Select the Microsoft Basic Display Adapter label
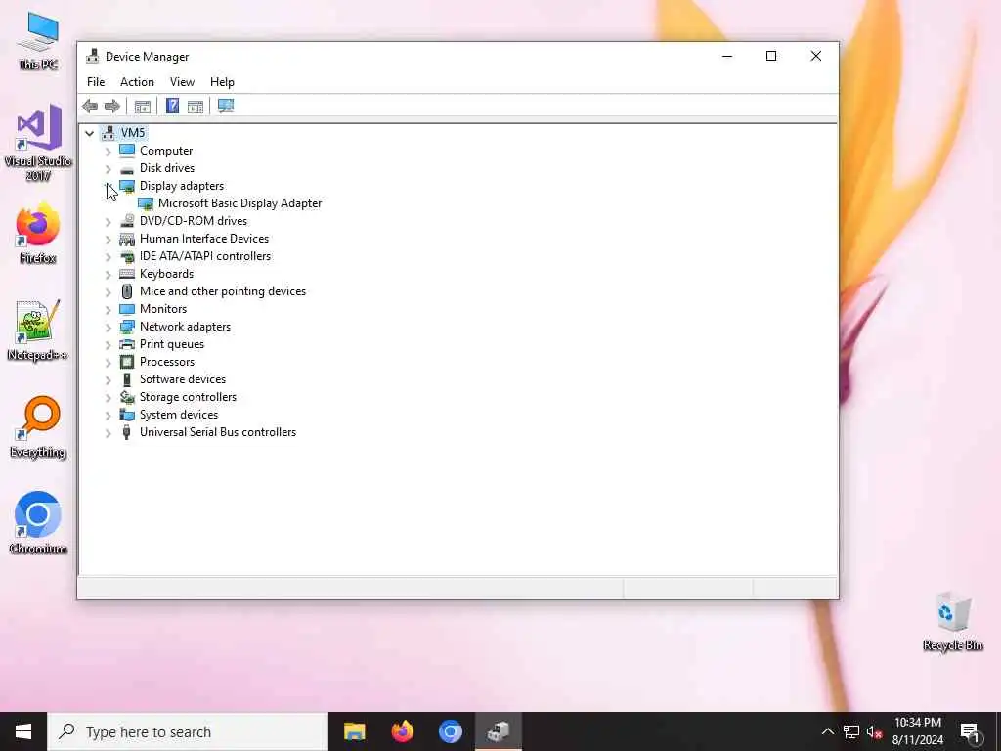The width and height of the screenshot is (1001, 751). [240, 203]
